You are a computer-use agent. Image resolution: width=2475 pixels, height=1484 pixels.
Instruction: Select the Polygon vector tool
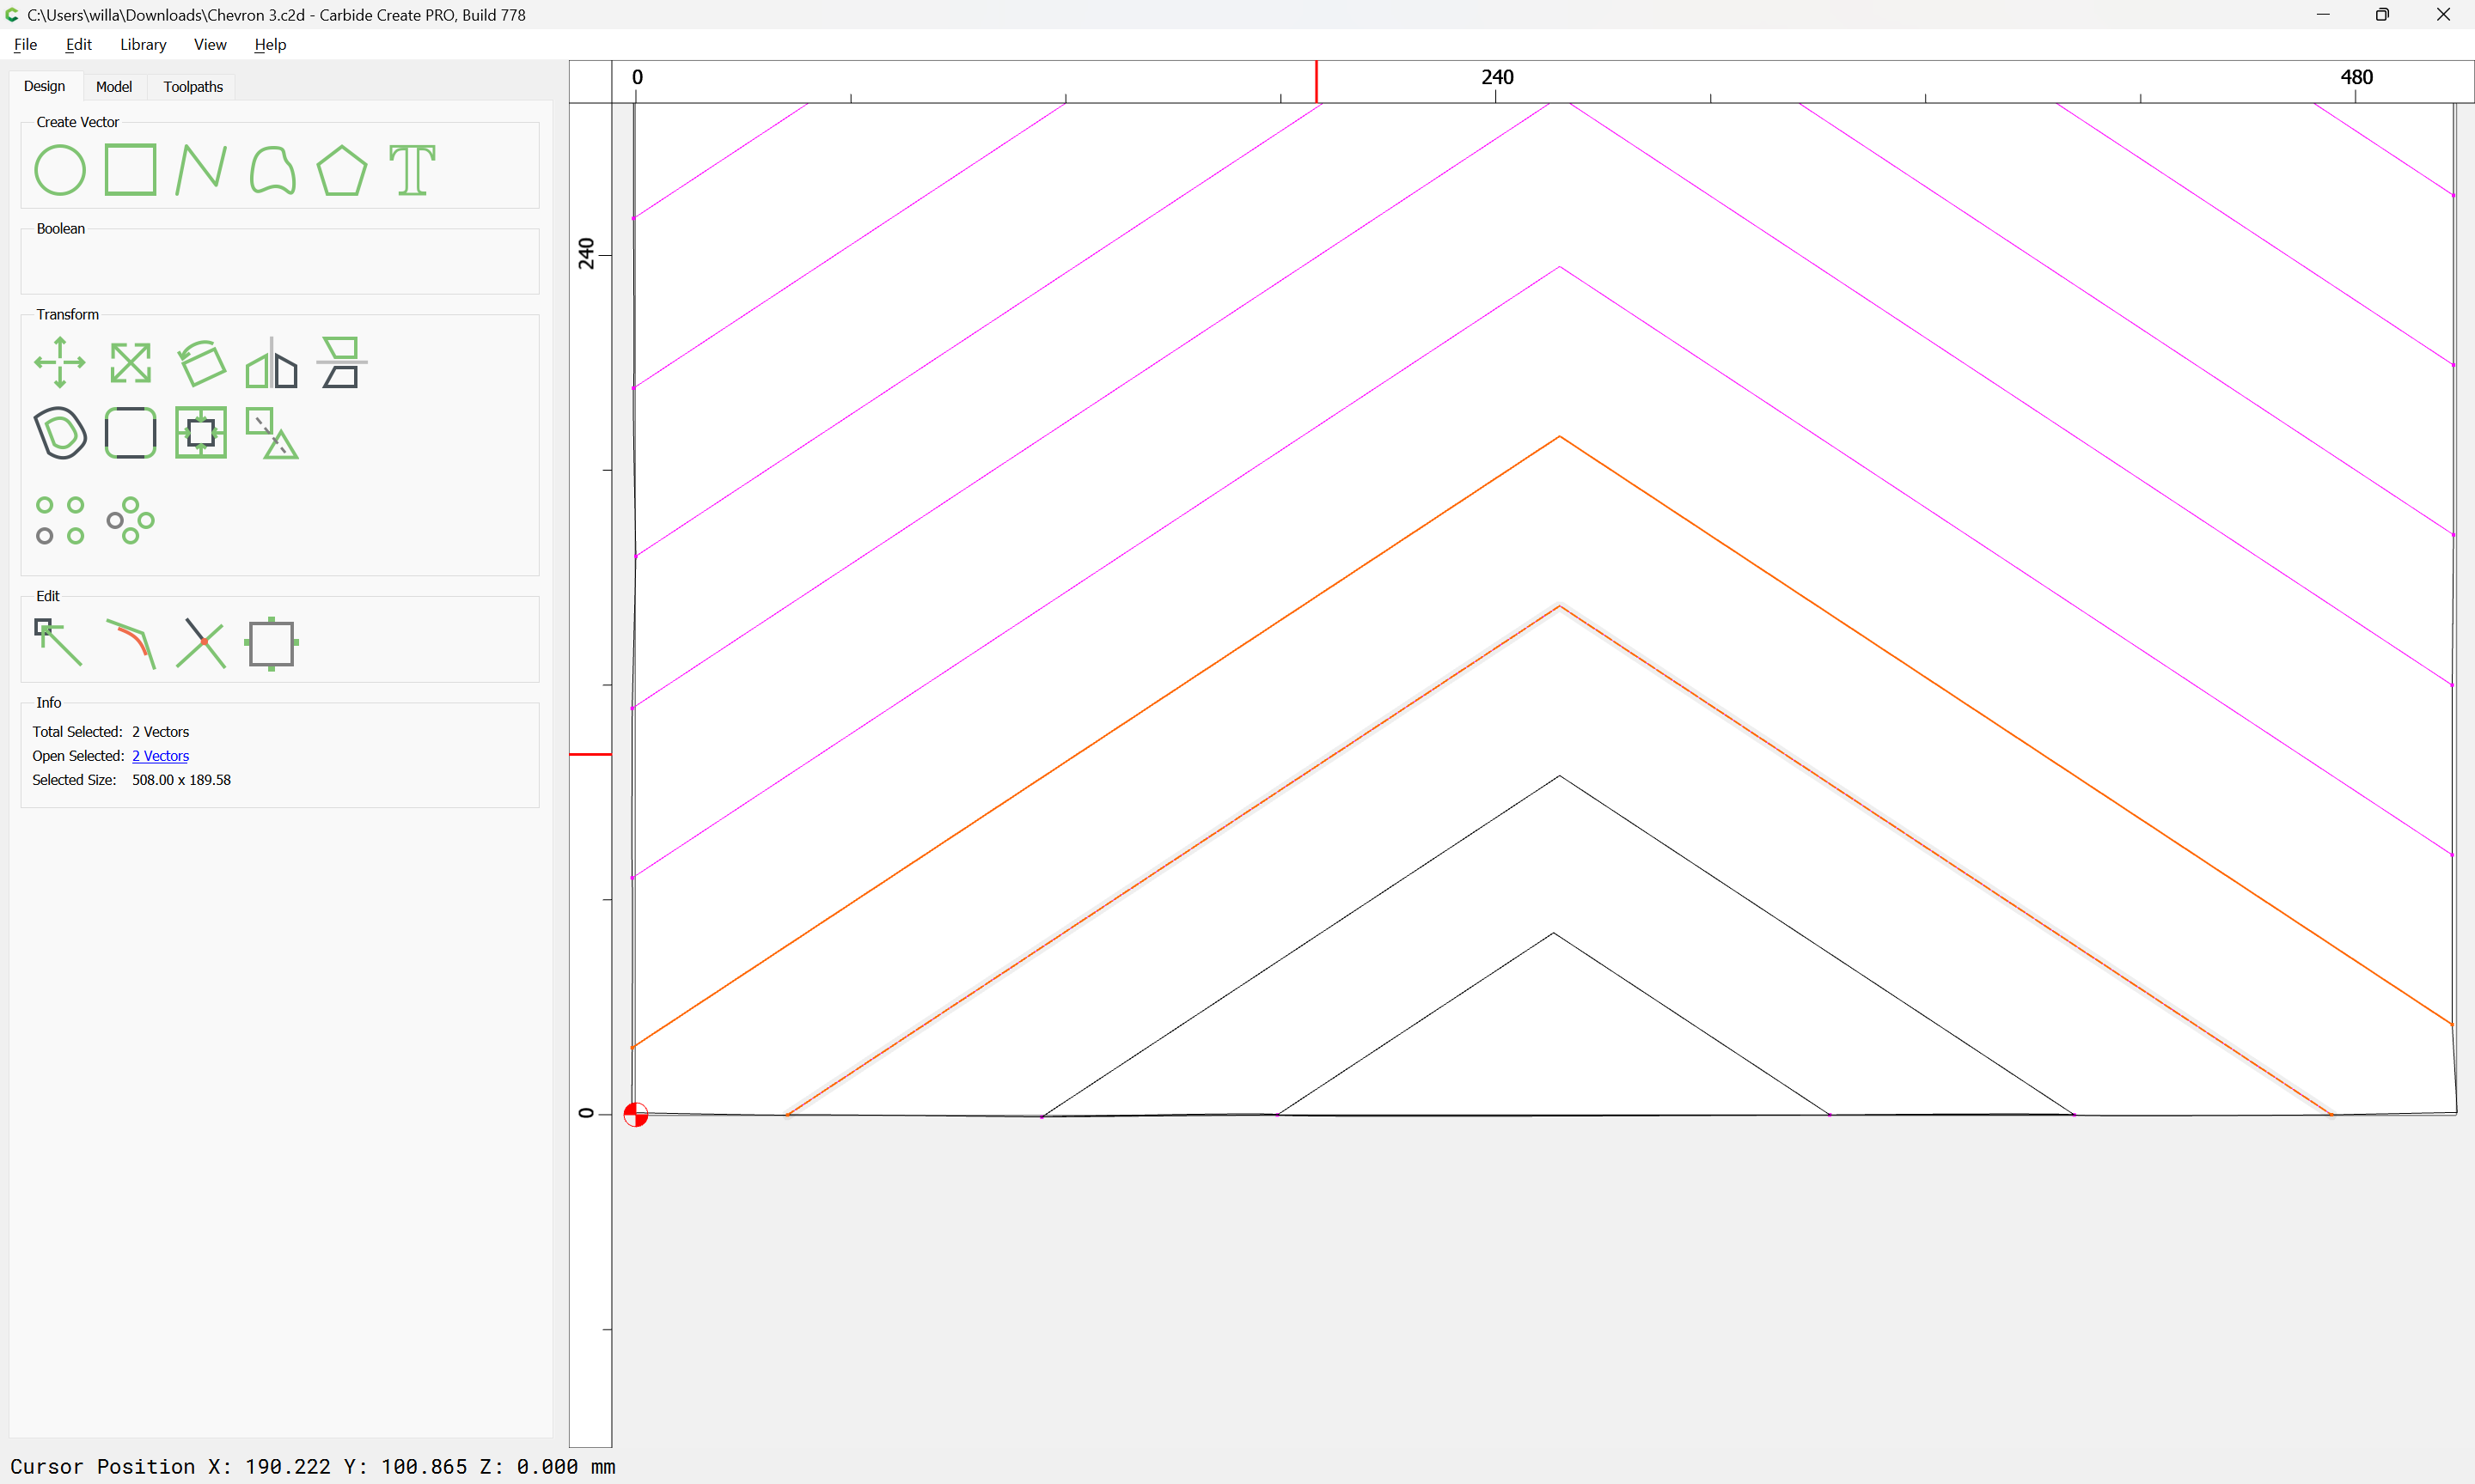[342, 170]
